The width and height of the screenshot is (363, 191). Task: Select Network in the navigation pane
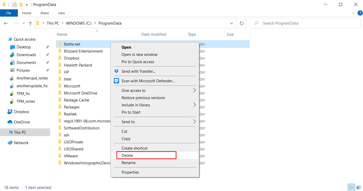pos(21,143)
